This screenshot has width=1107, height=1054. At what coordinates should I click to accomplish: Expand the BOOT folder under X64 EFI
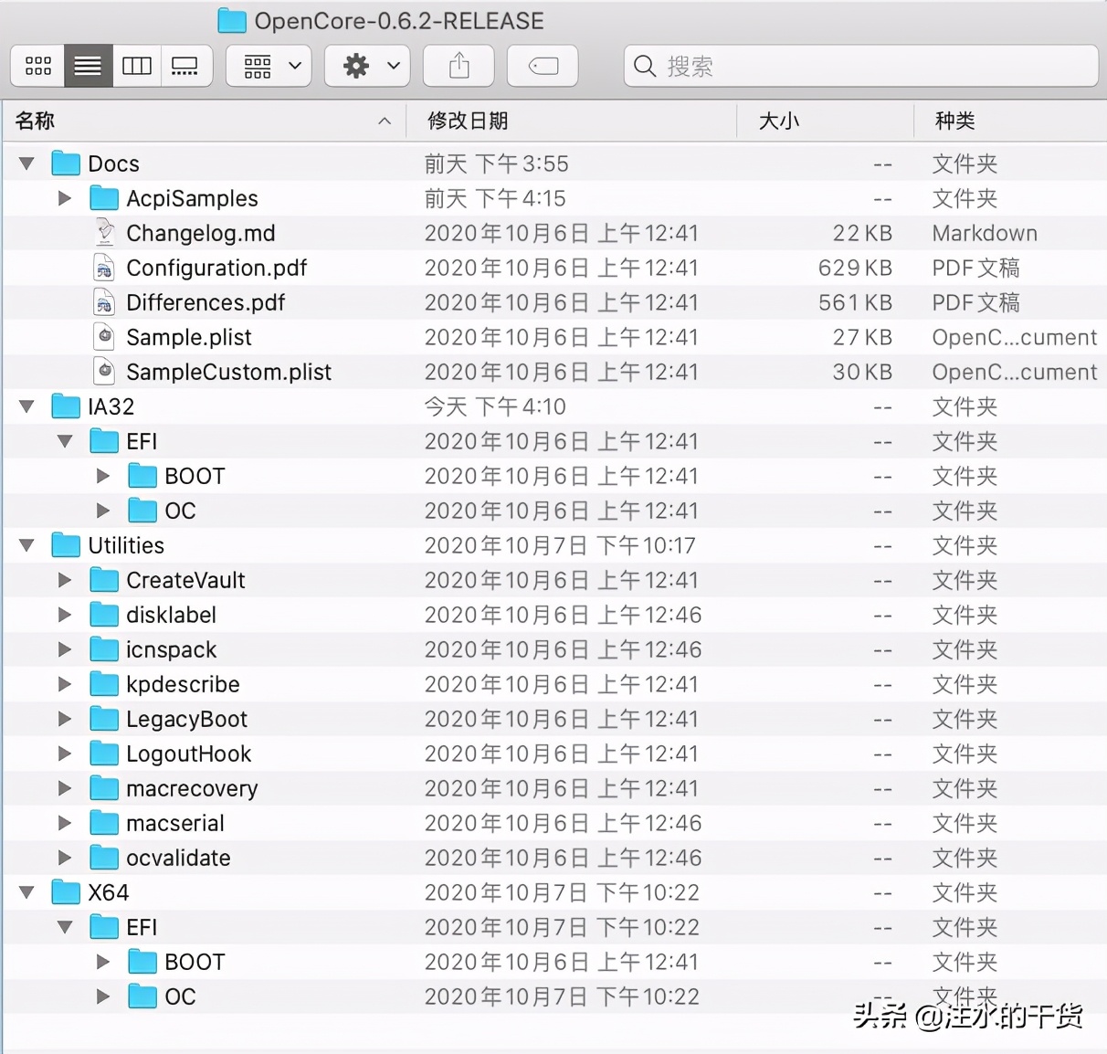102,961
